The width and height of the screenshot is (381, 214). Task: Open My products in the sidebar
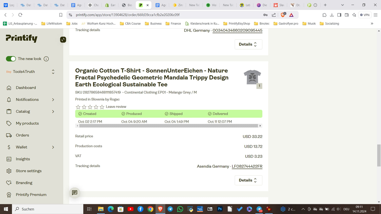27,123
